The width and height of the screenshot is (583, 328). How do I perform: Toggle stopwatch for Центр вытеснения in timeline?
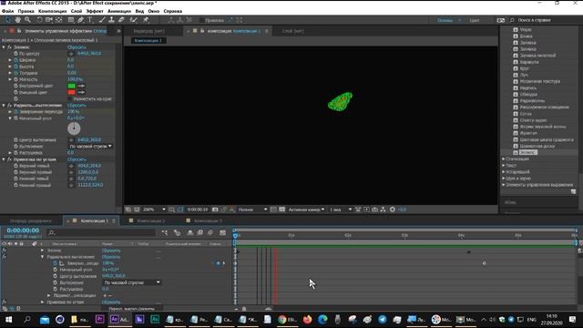tap(55, 276)
